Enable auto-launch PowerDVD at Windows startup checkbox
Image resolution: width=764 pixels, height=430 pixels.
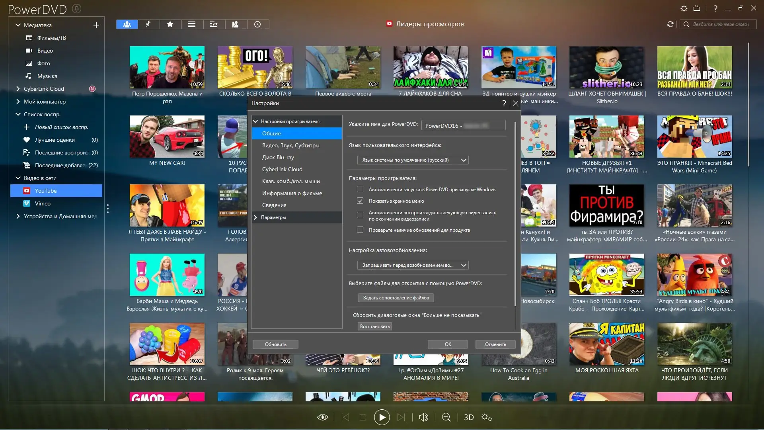tap(360, 190)
